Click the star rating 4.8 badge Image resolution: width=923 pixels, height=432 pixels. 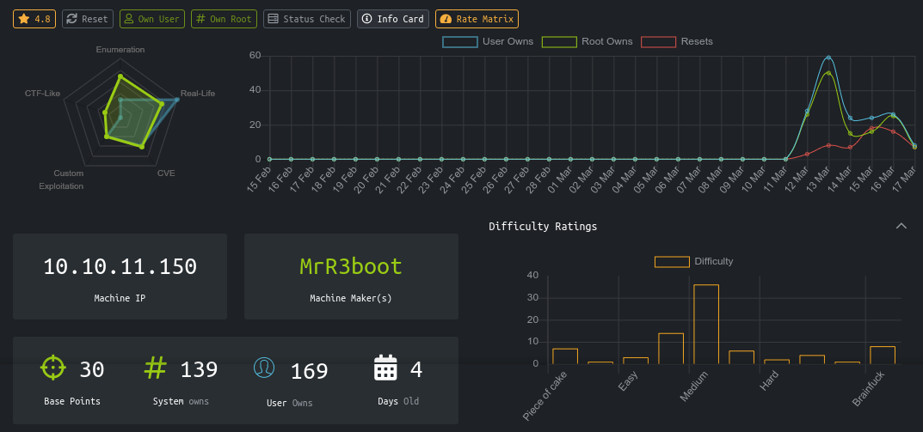tap(34, 19)
